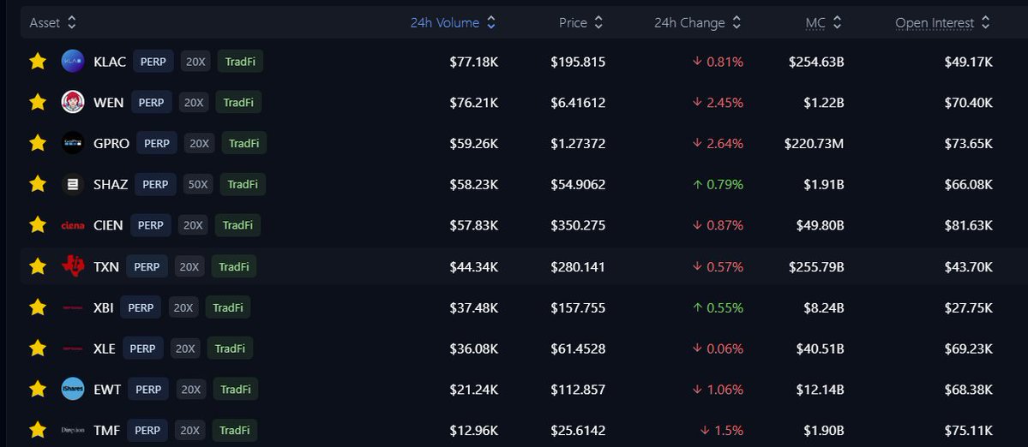The image size is (1028, 447).
Task: Sort the table by MC header
Action: tap(823, 23)
